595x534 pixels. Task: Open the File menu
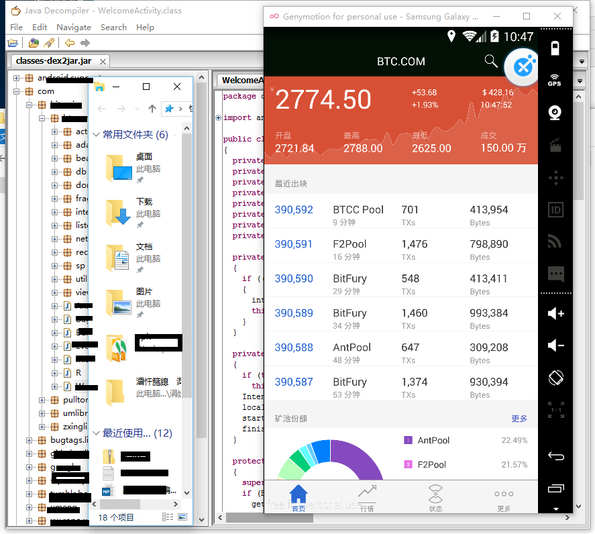pyautogui.click(x=16, y=28)
